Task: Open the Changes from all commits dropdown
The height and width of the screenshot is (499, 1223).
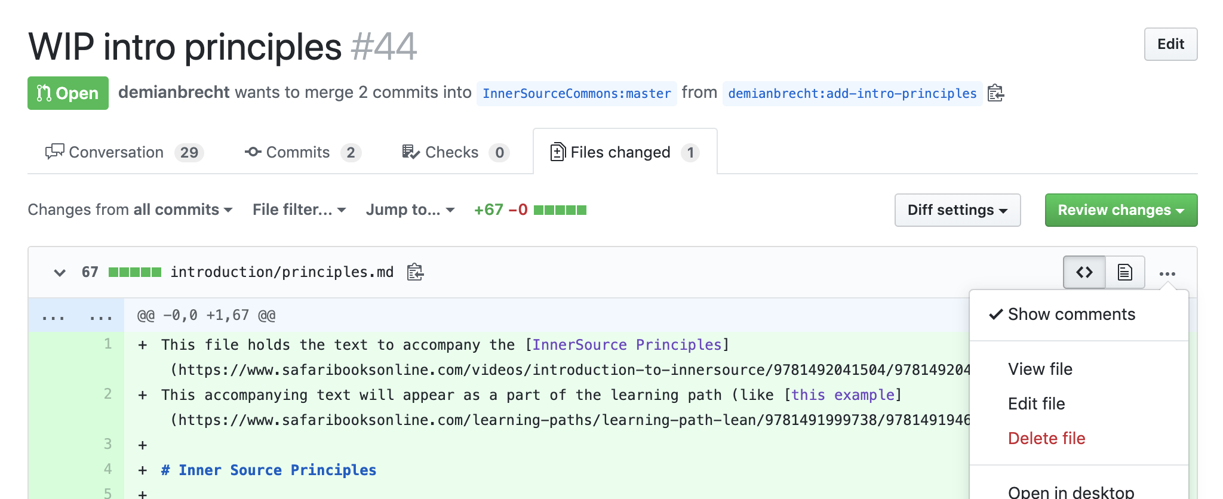Action: (x=130, y=210)
